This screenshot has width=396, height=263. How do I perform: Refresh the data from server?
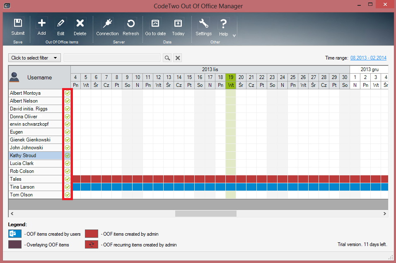tap(131, 26)
